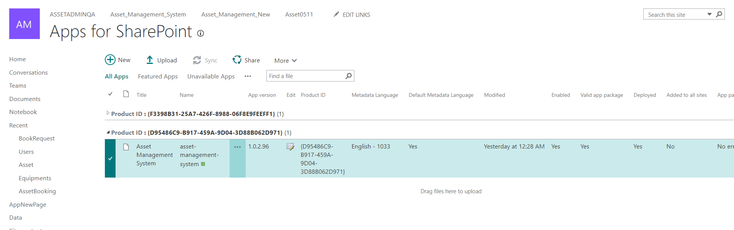Click the New item plus icon
The width and height of the screenshot is (734, 230).
click(110, 60)
